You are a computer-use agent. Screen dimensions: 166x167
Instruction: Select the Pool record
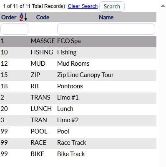[78, 132]
